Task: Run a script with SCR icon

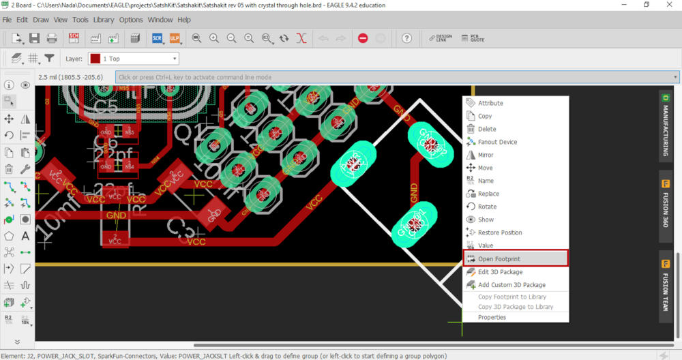Action: pyautogui.click(x=157, y=38)
